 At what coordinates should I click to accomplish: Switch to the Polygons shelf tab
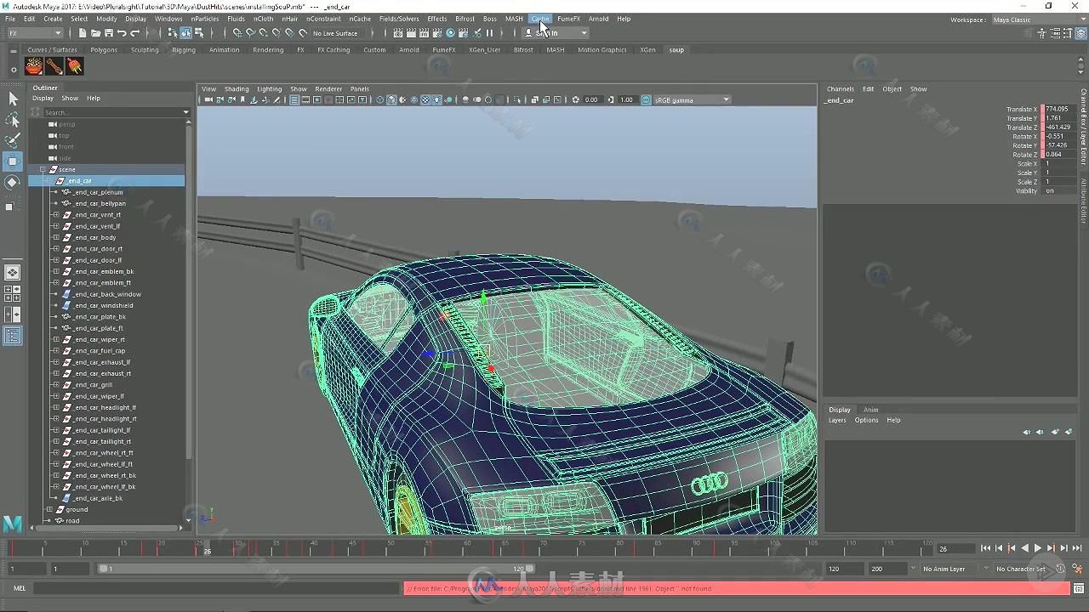pos(104,49)
